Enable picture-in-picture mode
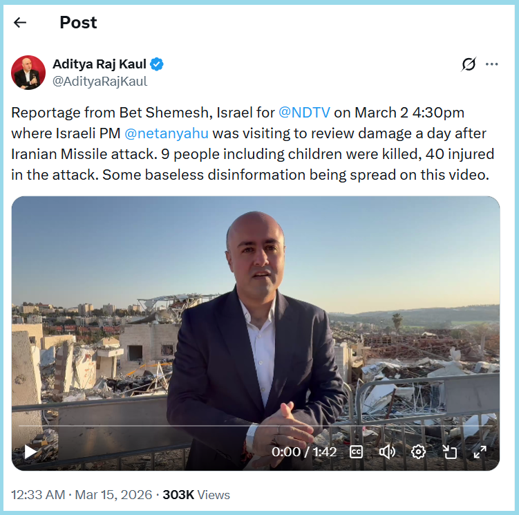 (449, 451)
